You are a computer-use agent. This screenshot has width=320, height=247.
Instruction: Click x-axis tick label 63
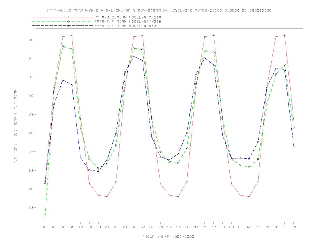(x=232, y=227)
